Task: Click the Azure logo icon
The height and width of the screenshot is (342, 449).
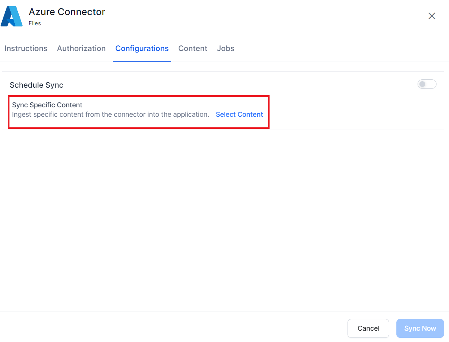Action: click(12, 16)
